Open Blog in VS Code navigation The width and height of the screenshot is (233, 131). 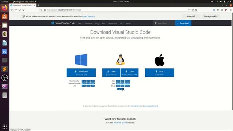97,23
